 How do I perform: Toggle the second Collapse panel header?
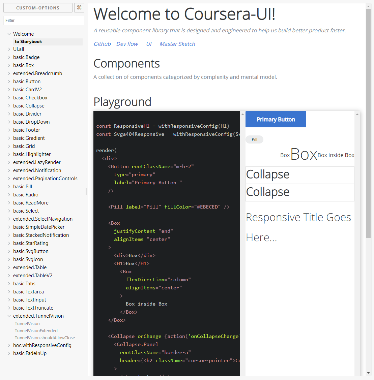coord(300,193)
